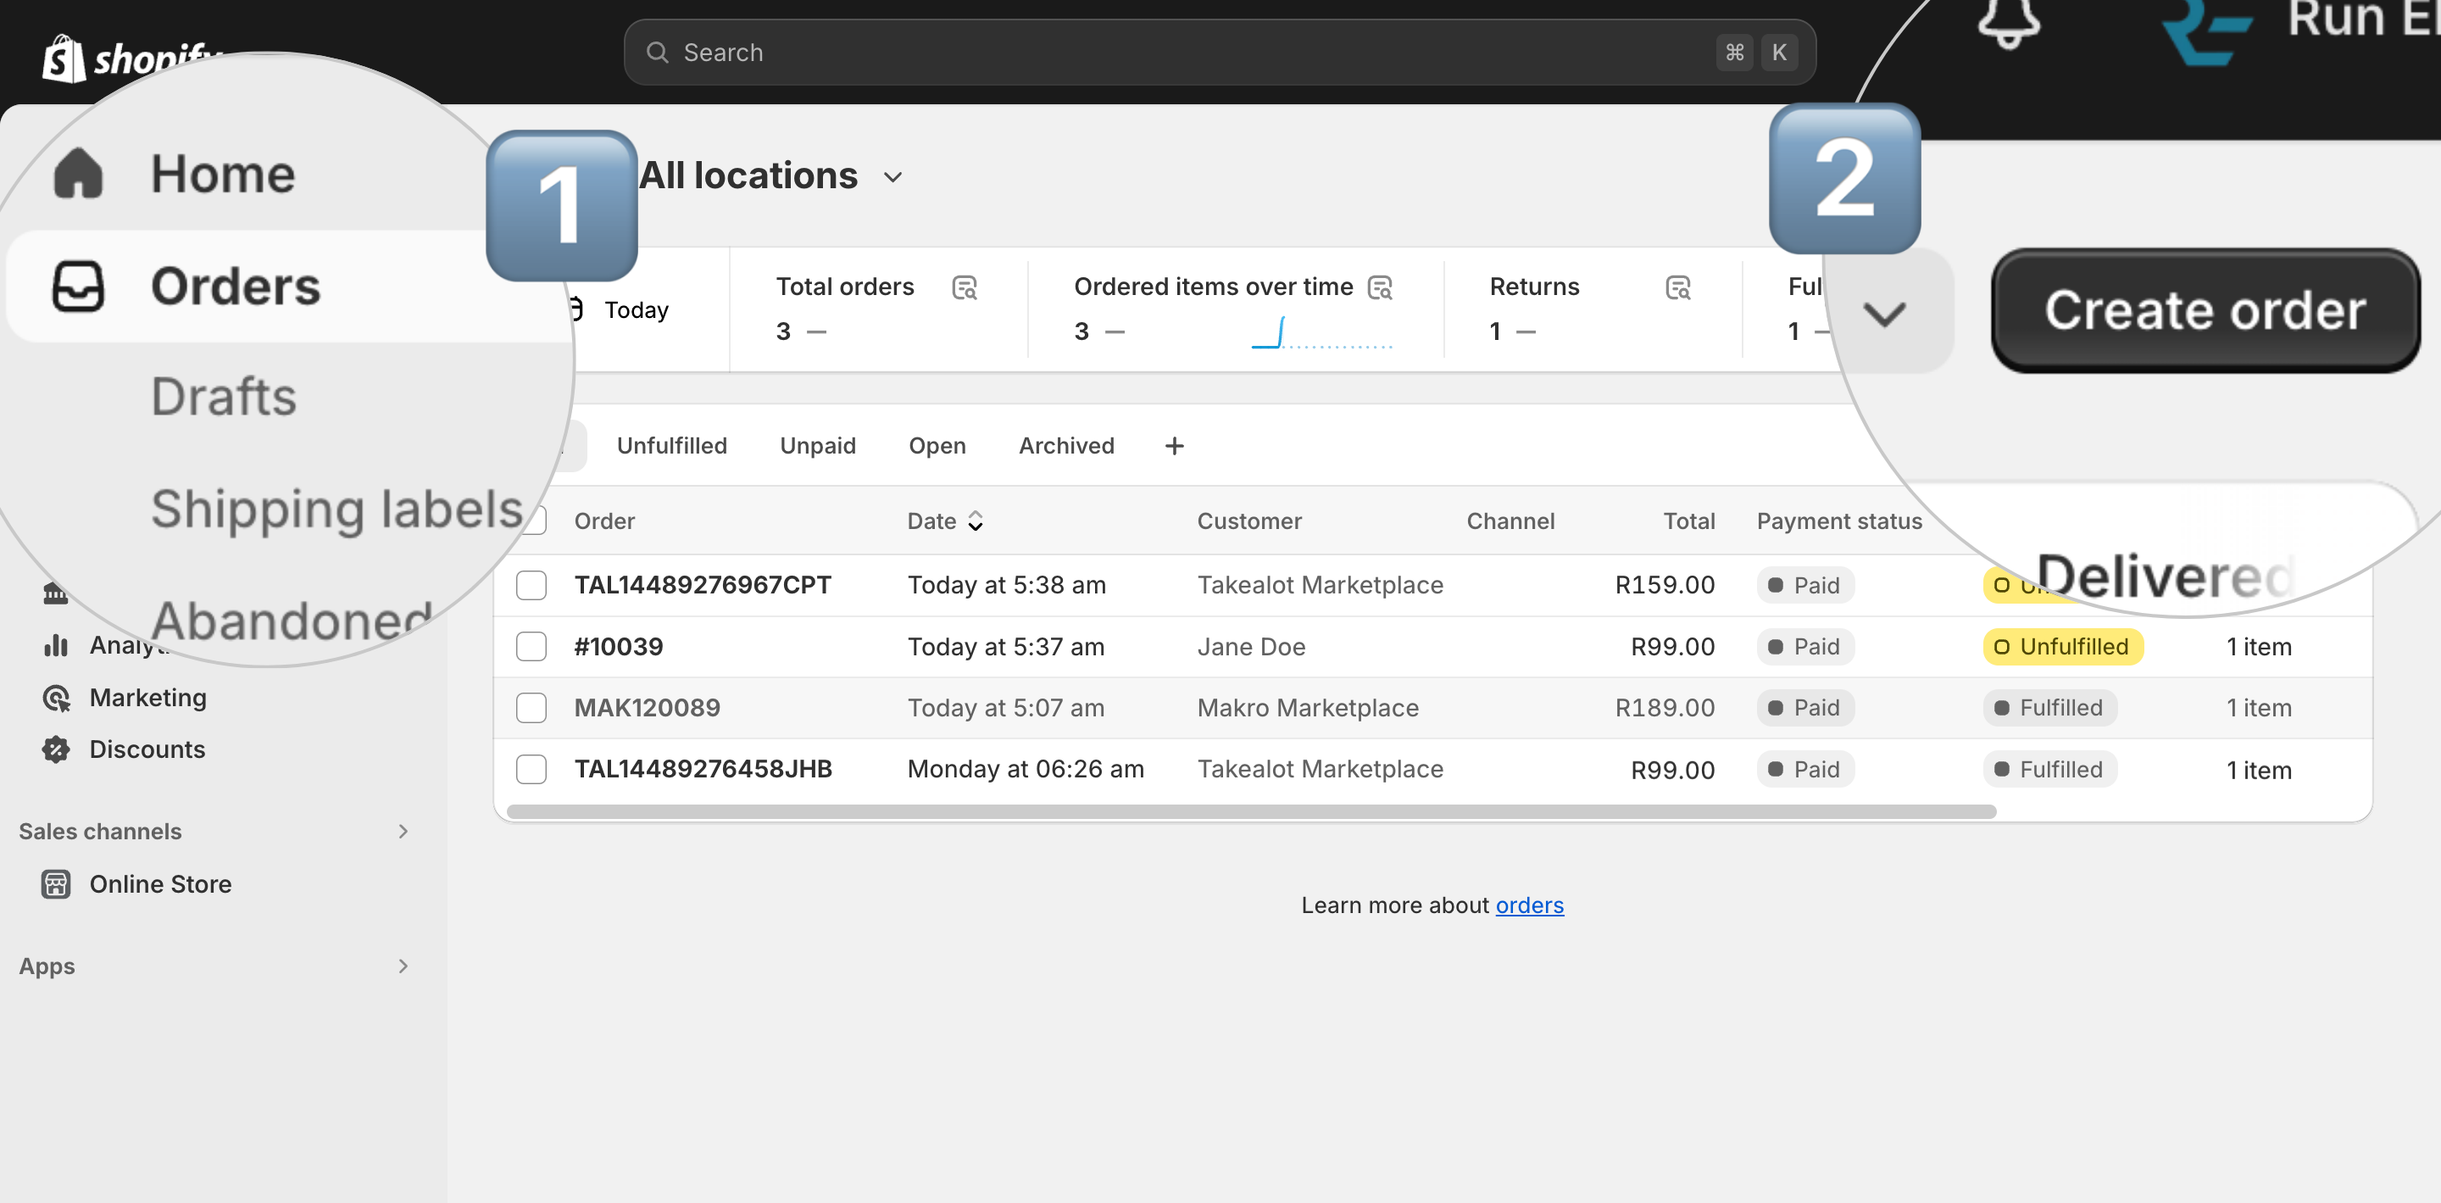This screenshot has height=1203, width=2441.
Task: Open the notifications bell icon
Action: (x=2008, y=21)
